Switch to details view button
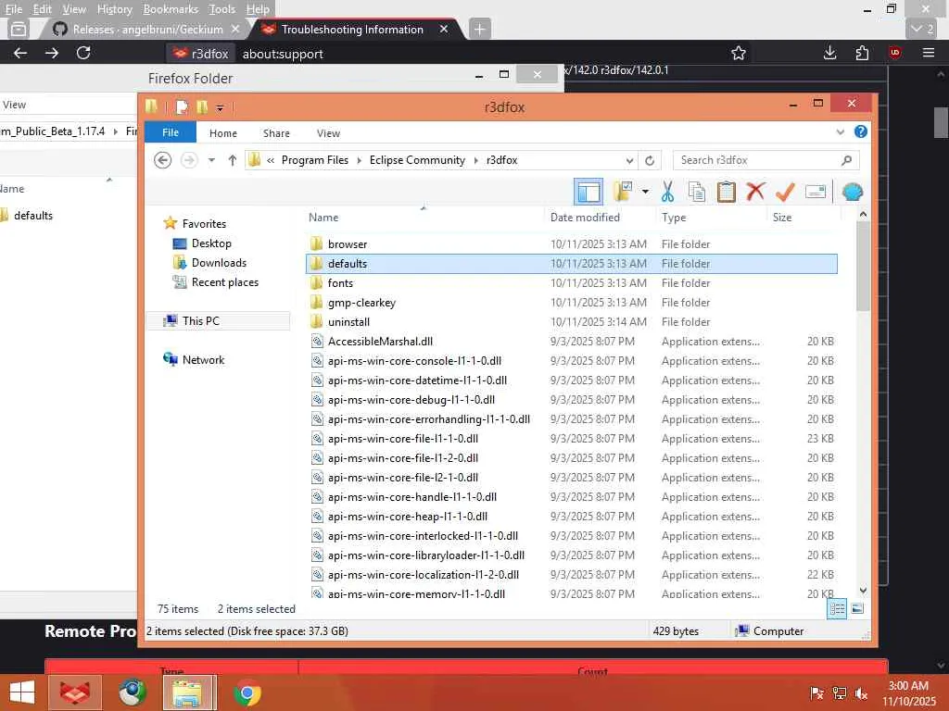The image size is (949, 711). click(837, 609)
